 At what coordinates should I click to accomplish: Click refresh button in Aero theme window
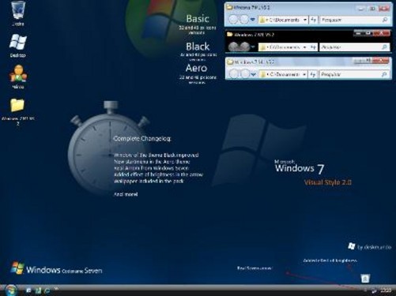312,74
